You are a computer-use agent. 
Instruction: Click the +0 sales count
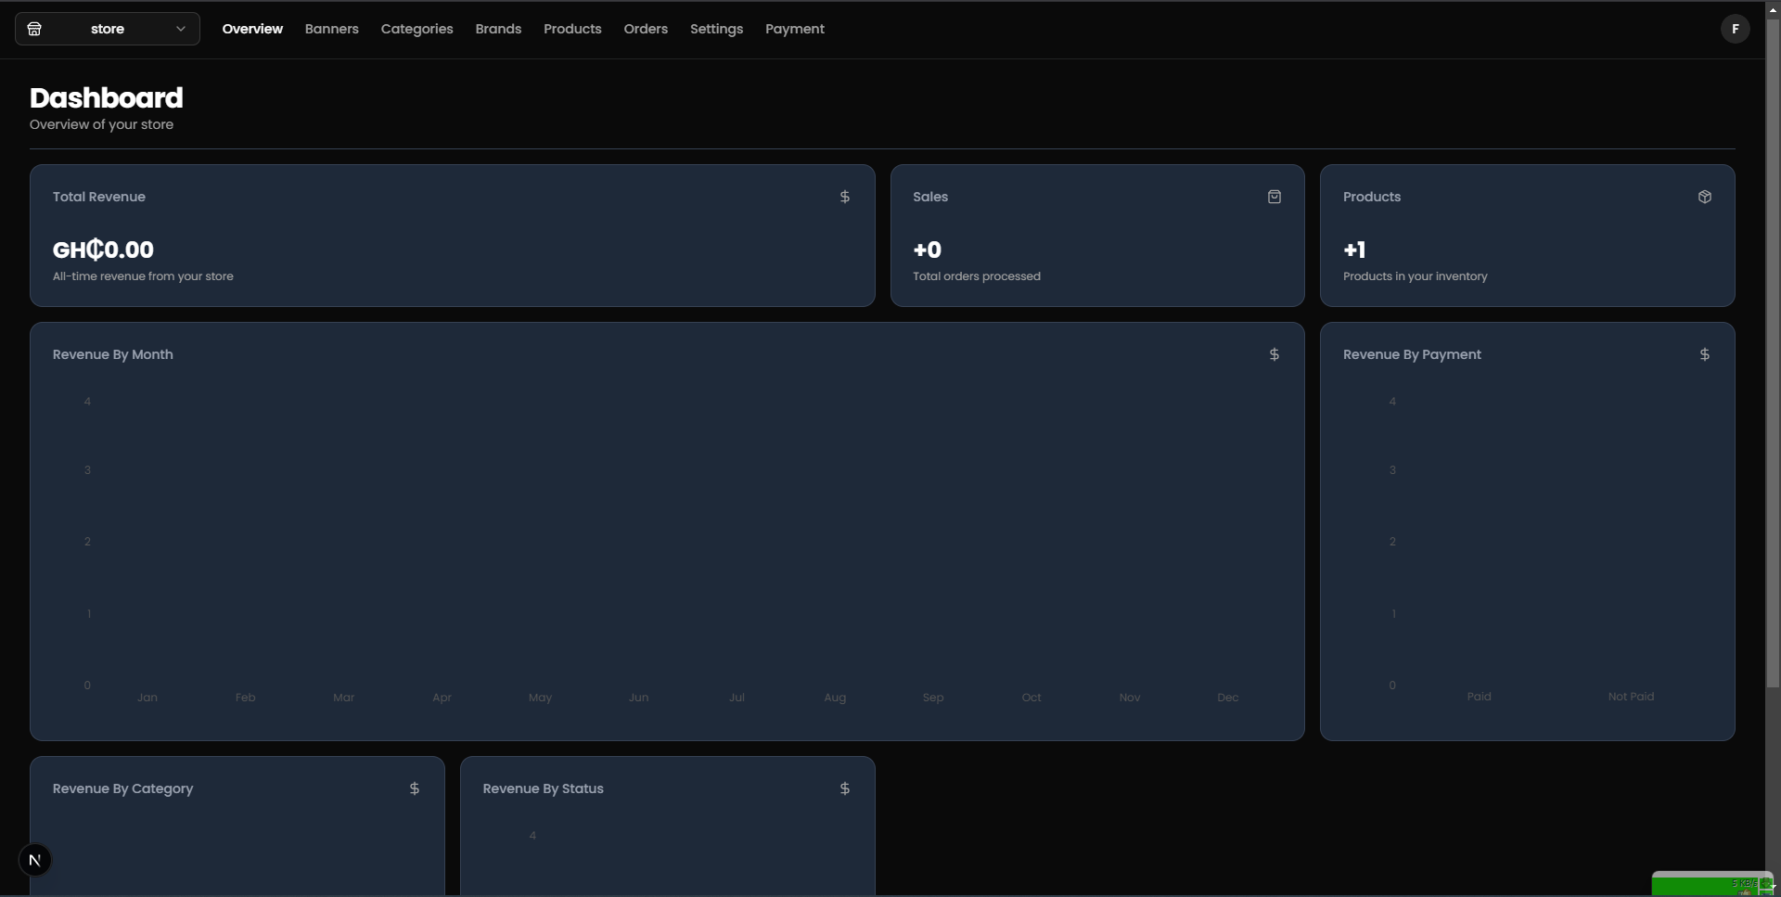point(928,250)
